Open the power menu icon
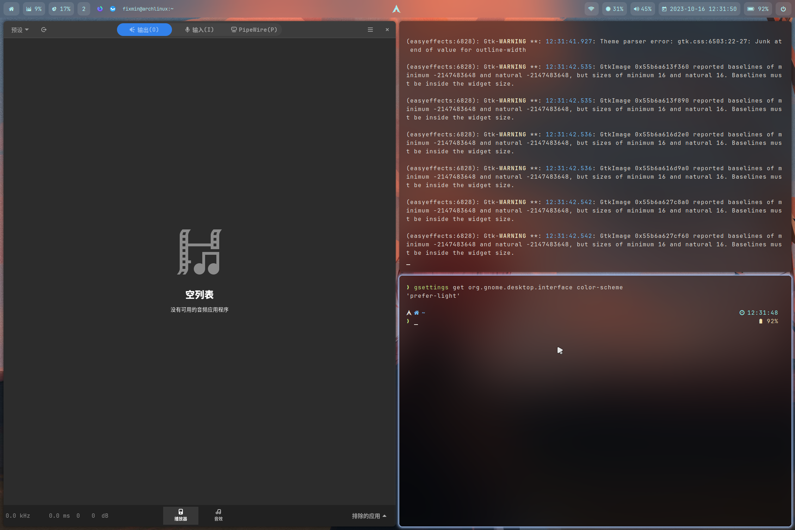Viewport: 795px width, 530px height. (783, 9)
